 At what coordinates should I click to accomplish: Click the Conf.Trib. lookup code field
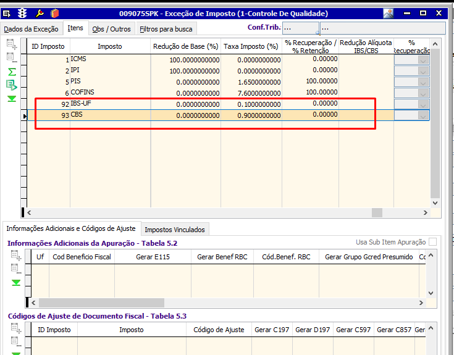(x=300, y=28)
